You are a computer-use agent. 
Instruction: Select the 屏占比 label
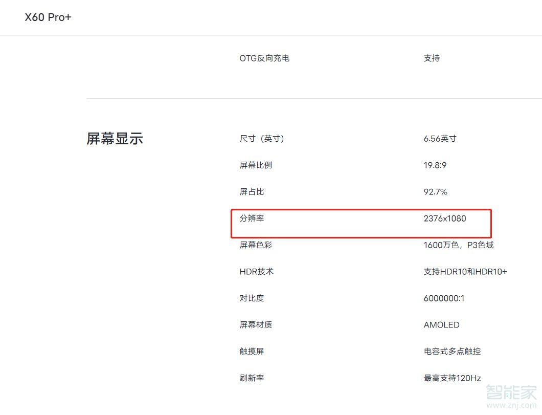pyautogui.click(x=252, y=191)
